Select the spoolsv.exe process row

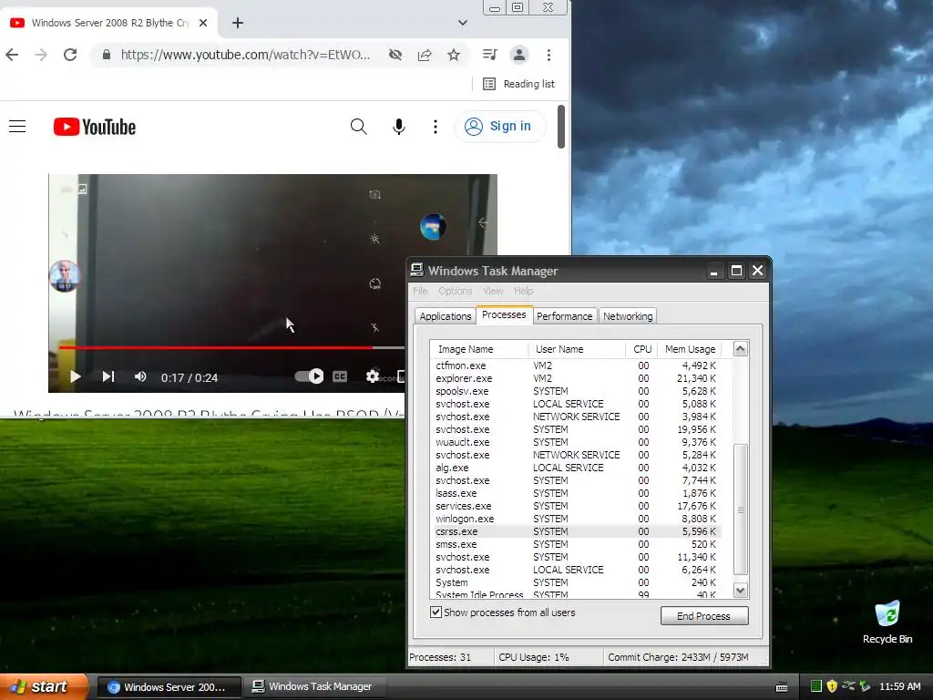(x=576, y=391)
